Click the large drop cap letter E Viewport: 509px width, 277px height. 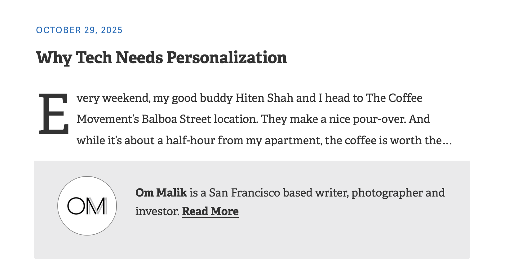click(54, 114)
